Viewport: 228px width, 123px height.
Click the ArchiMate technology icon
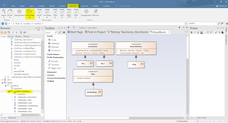coord(47,12)
